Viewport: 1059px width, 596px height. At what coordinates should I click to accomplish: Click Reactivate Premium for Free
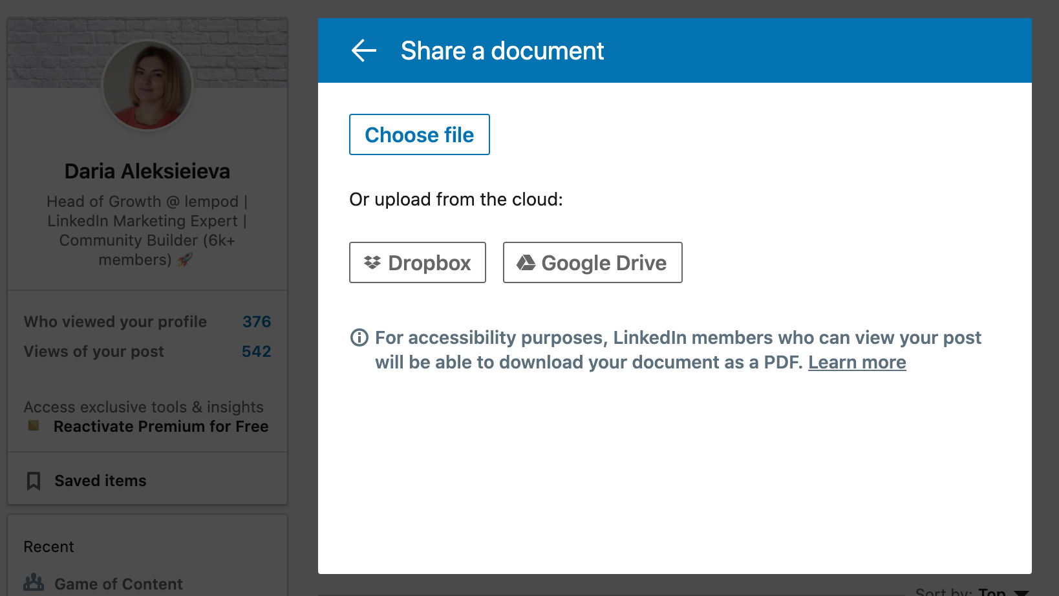[x=160, y=426]
